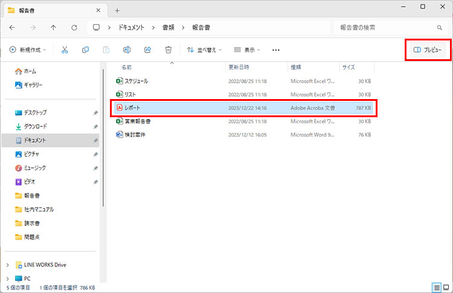Go up one folder with Up arrow
The image size is (453, 293).
point(54,28)
